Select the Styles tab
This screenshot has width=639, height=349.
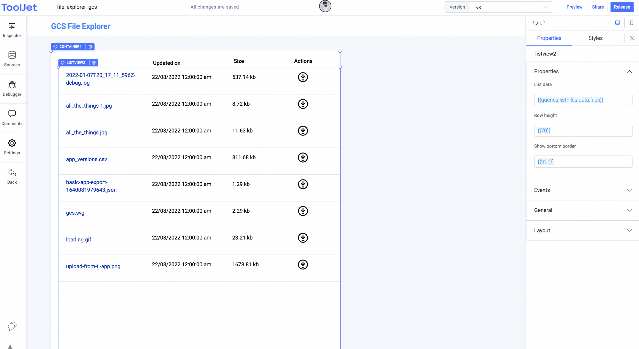tap(595, 38)
